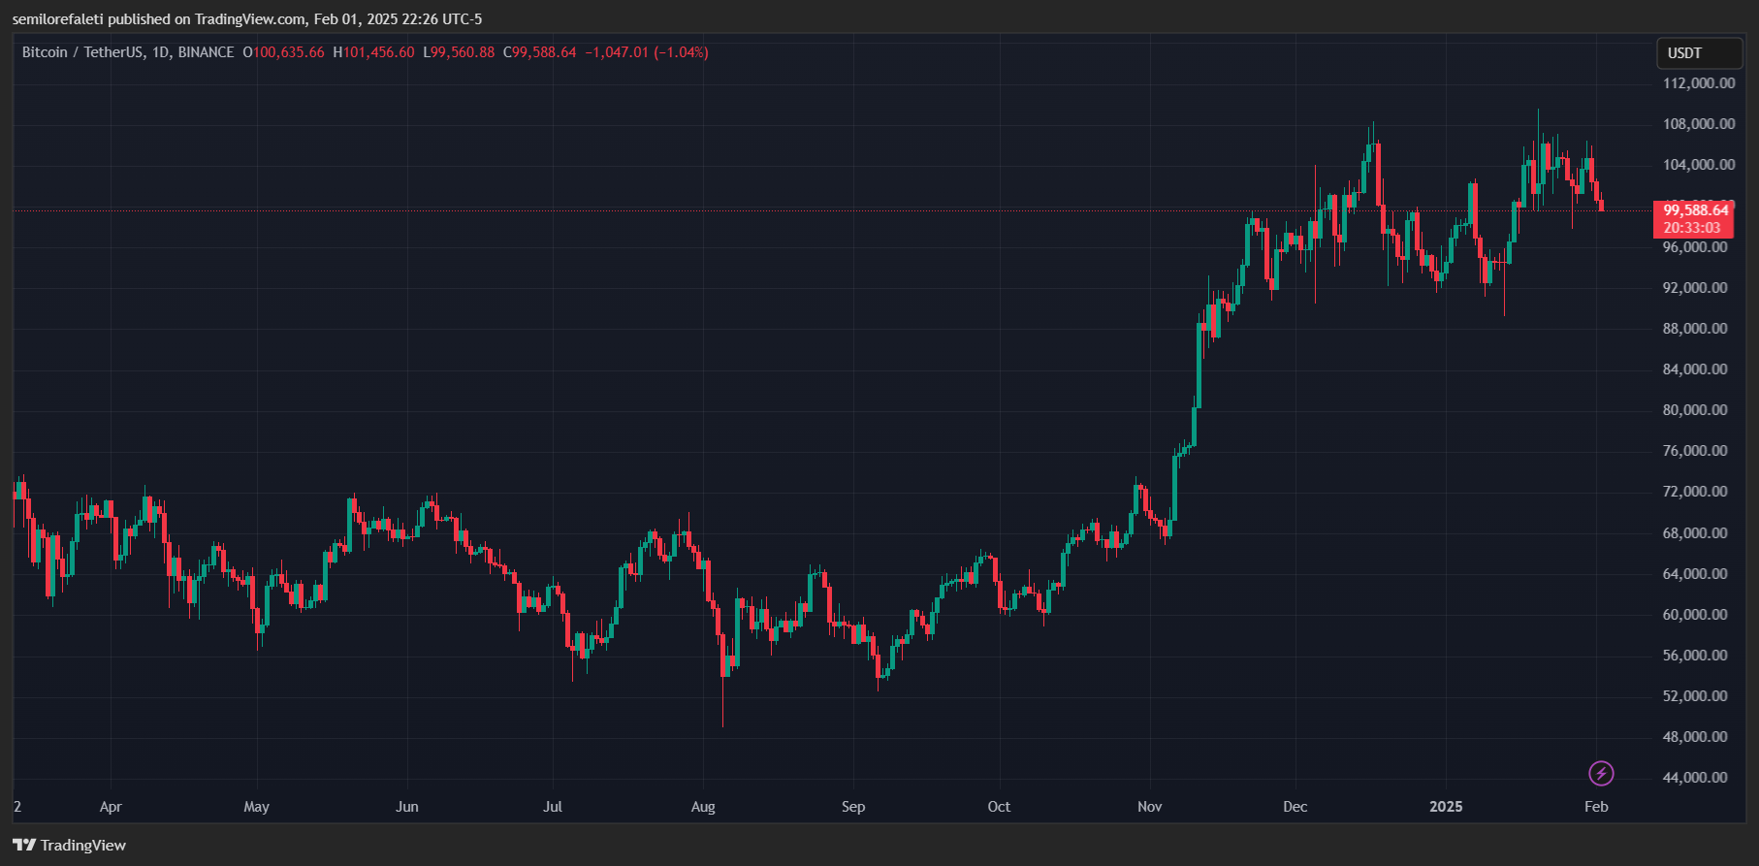Click the Aug label on time axis
This screenshot has width=1759, height=866.
pyautogui.click(x=703, y=807)
